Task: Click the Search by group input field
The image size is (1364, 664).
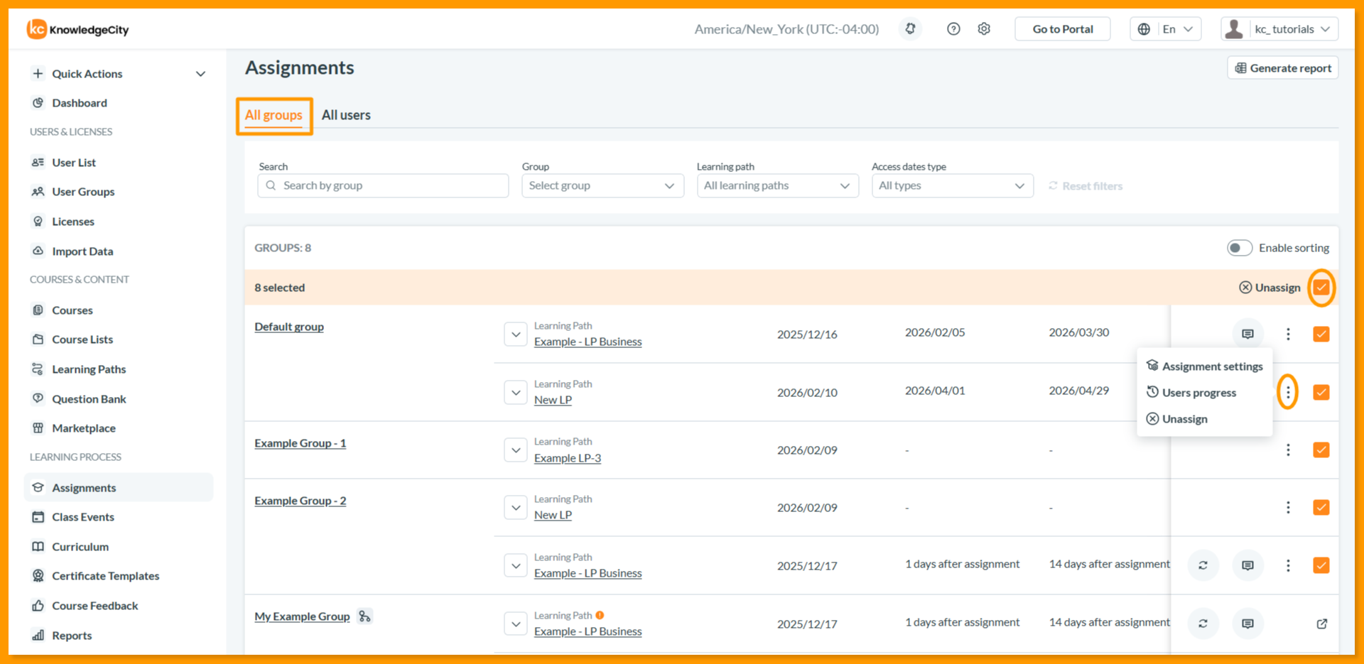Action: pos(383,186)
